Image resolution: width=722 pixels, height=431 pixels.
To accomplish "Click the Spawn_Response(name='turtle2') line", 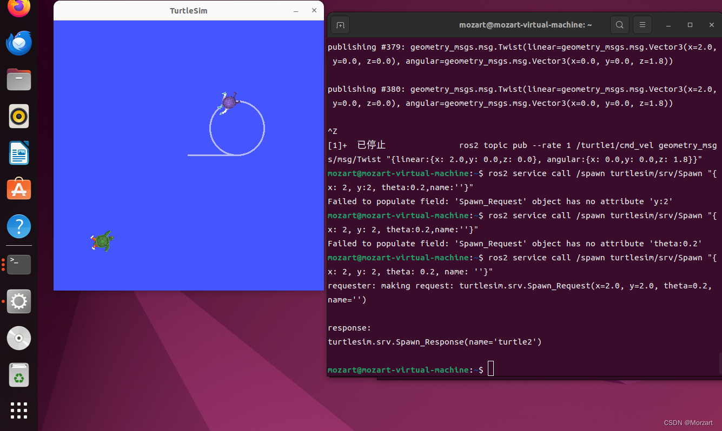I will click(434, 342).
